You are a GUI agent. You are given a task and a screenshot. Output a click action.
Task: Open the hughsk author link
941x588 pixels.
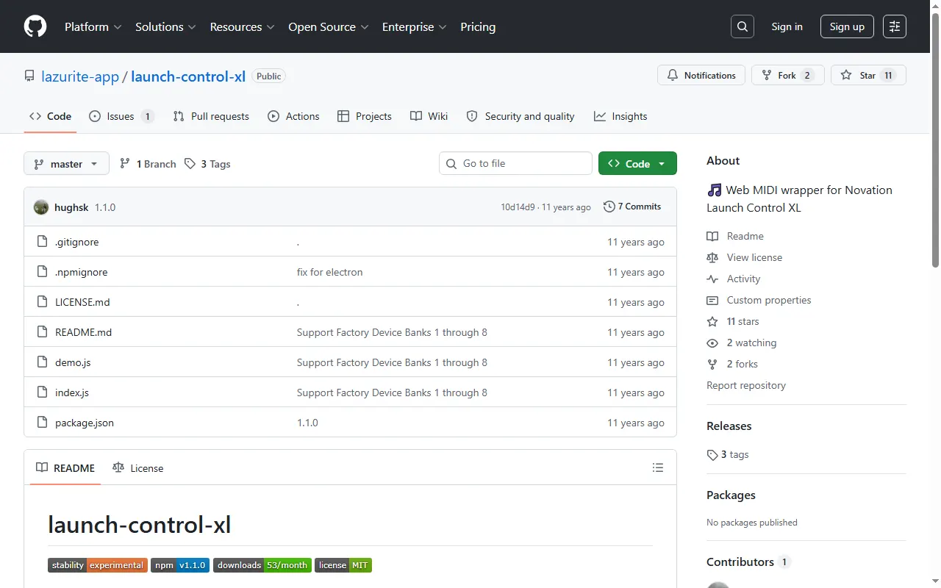[x=71, y=207]
